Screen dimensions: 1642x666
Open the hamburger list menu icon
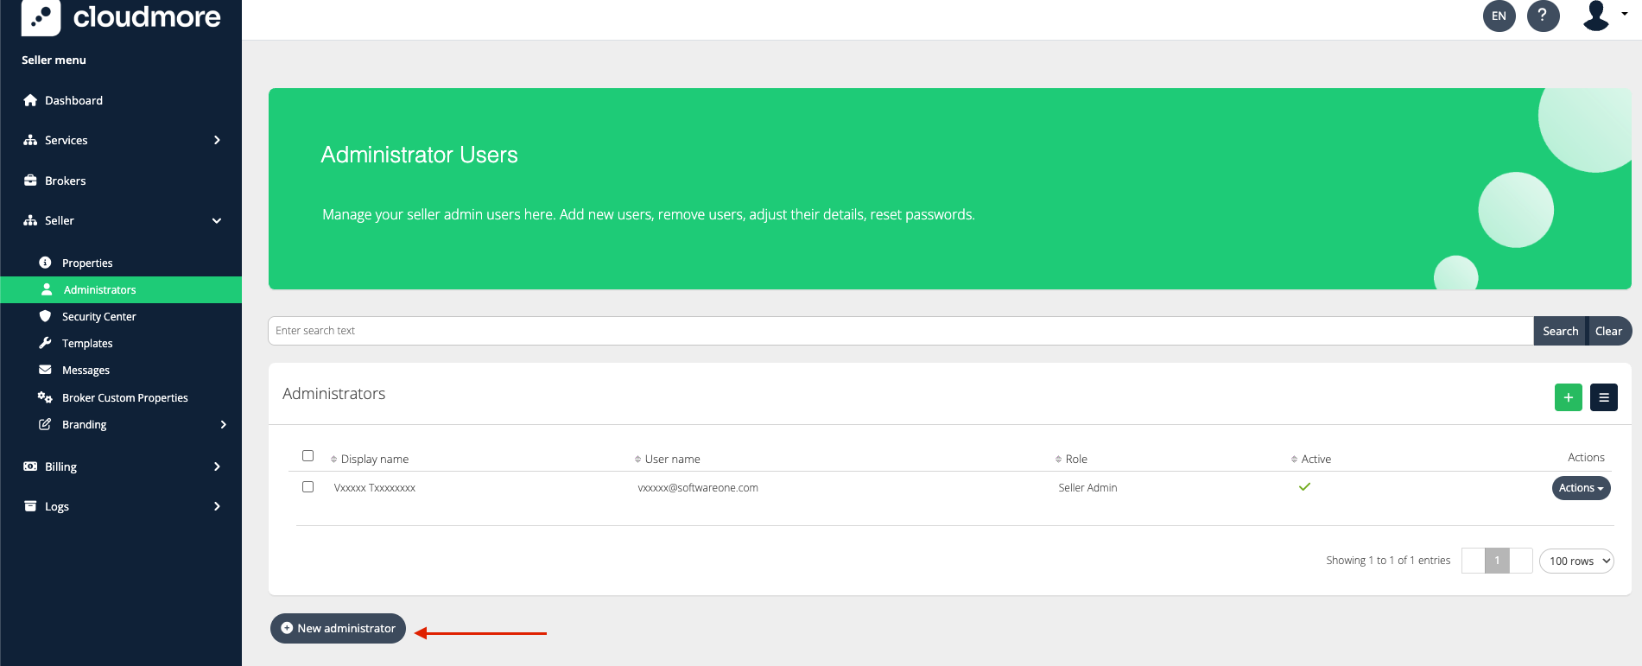pos(1603,397)
